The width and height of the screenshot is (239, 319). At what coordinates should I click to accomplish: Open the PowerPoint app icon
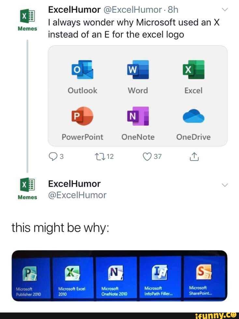tap(82, 116)
